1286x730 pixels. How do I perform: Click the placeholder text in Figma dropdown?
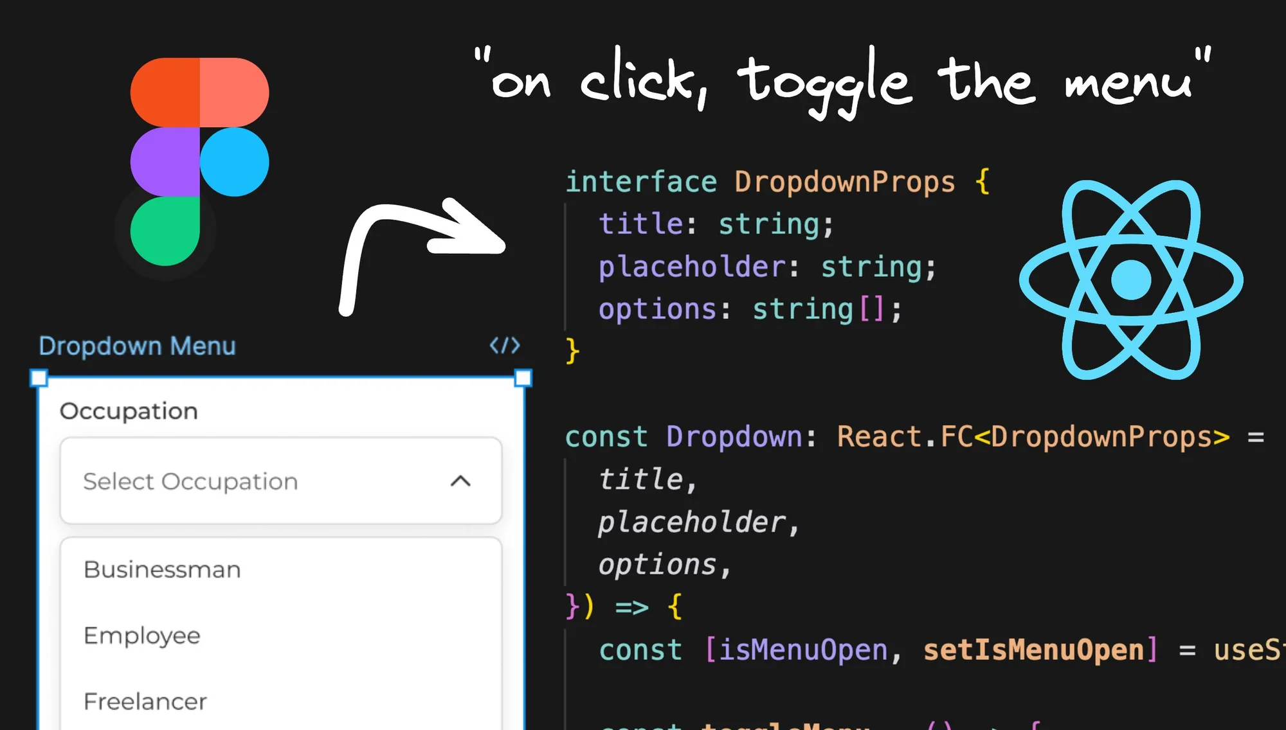pos(189,481)
